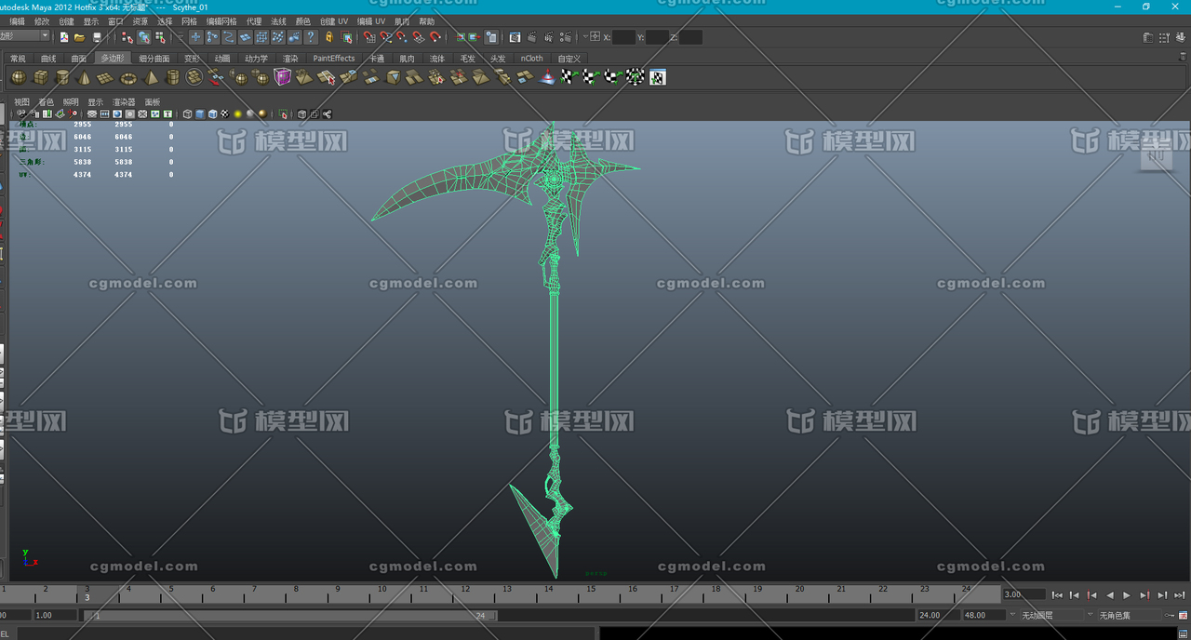Click the animation end field showing 48.00
The image size is (1191, 640).
[984, 615]
